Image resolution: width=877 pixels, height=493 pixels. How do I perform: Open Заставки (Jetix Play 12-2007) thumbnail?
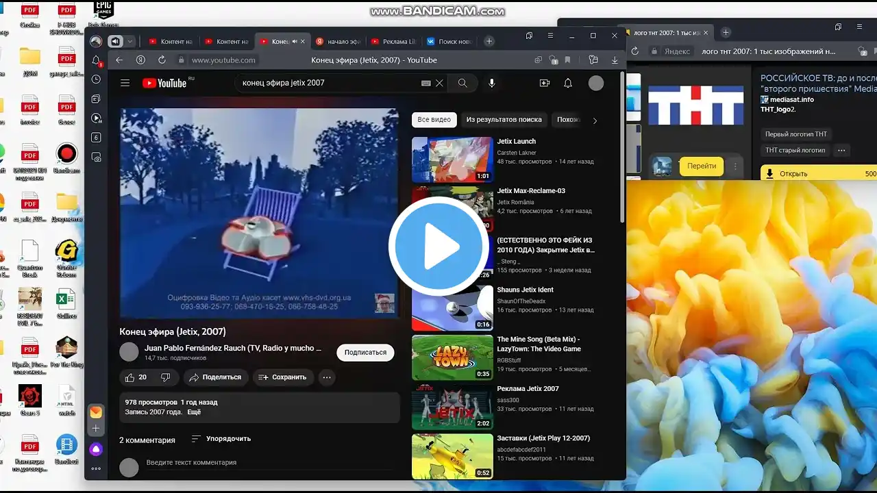click(x=452, y=456)
